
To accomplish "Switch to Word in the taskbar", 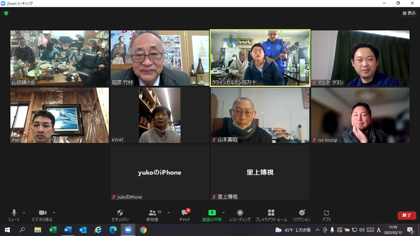I will (68, 230).
